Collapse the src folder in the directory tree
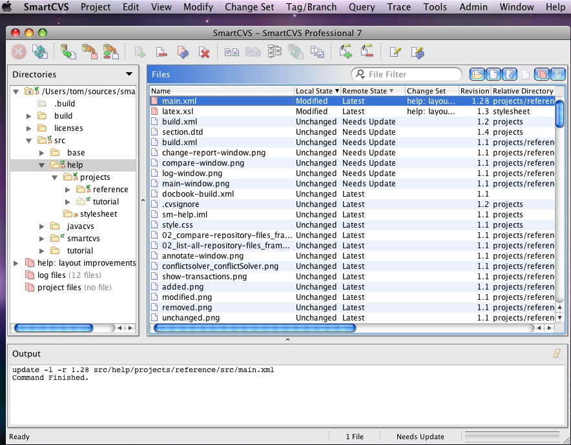 point(29,141)
